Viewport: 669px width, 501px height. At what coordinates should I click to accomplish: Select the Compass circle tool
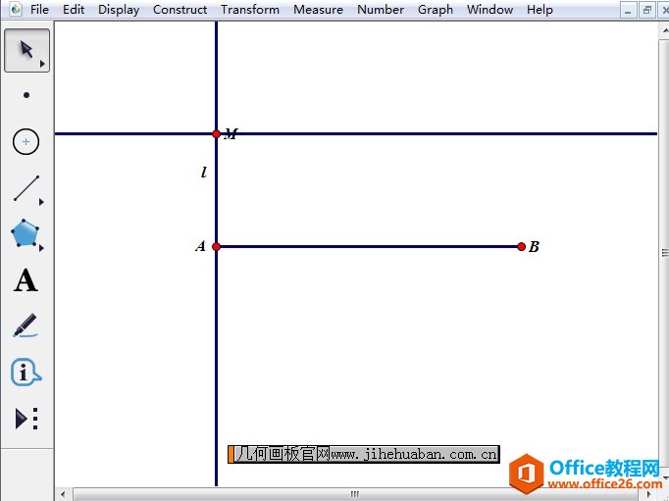coord(26,141)
